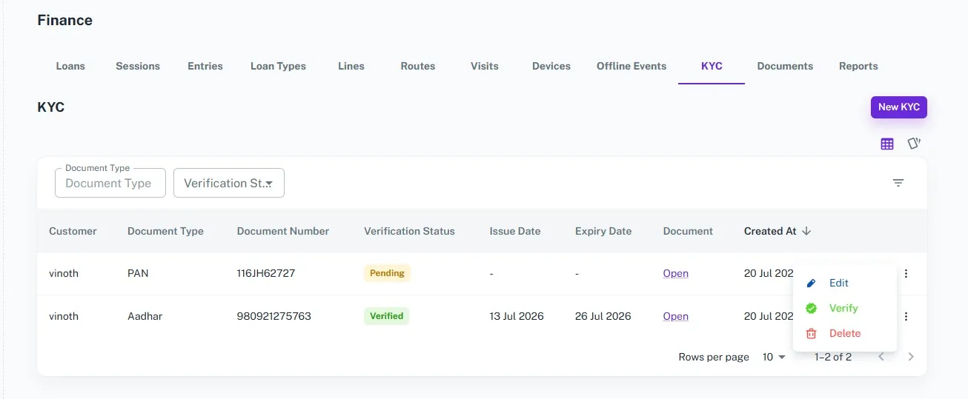The height and width of the screenshot is (399, 968).
Task: Click the Verified status badge
Action: click(387, 316)
